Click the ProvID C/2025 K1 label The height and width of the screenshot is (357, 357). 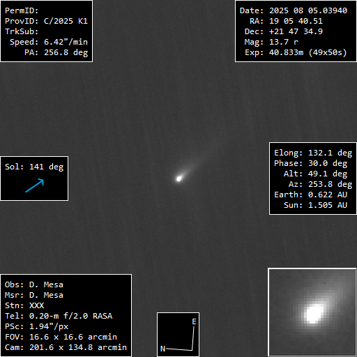pos(46,21)
